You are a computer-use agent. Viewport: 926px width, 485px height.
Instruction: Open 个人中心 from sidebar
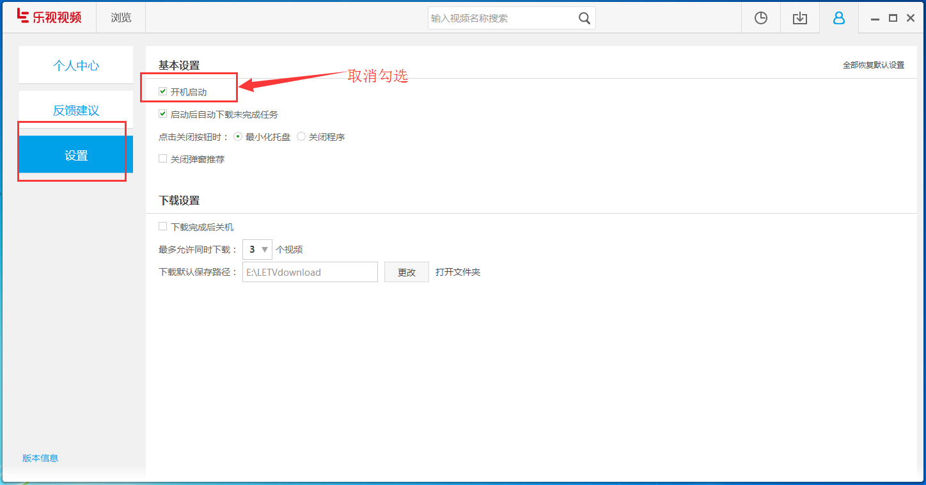[75, 65]
